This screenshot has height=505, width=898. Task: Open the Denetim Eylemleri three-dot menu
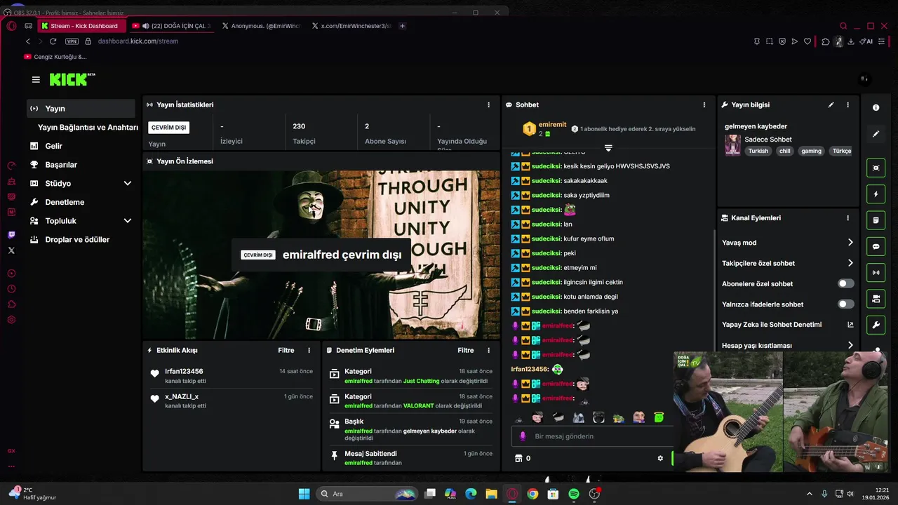pyautogui.click(x=489, y=350)
